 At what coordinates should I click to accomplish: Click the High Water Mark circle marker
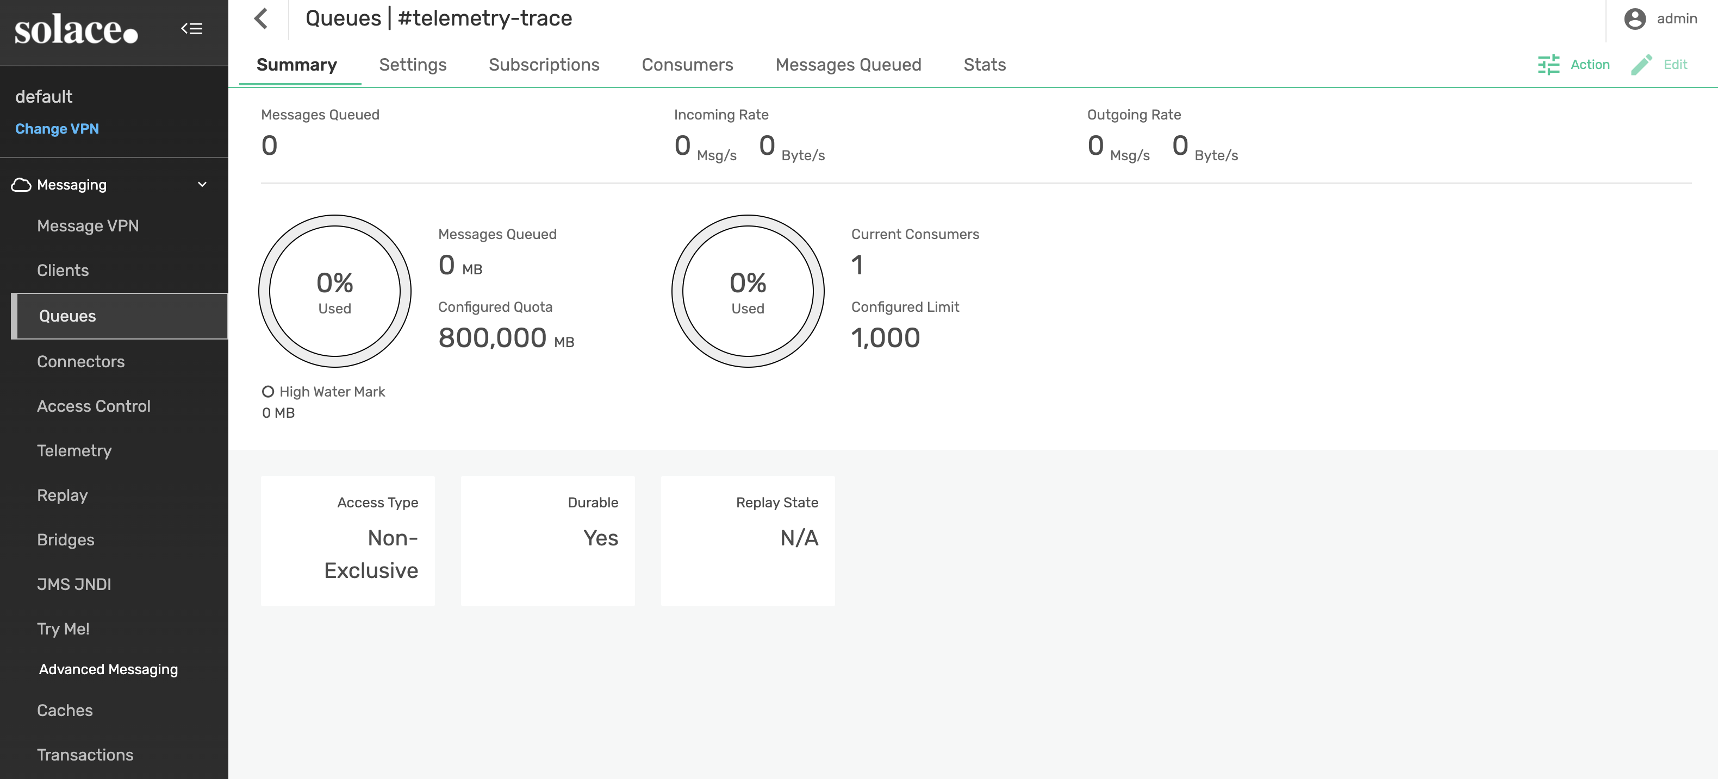pos(268,392)
